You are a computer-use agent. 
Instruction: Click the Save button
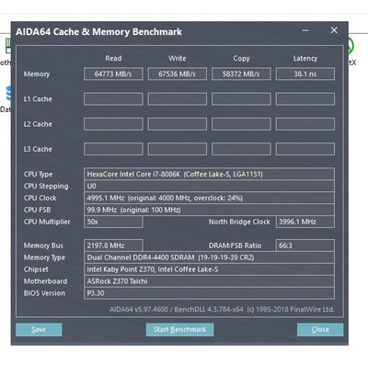tap(39, 329)
